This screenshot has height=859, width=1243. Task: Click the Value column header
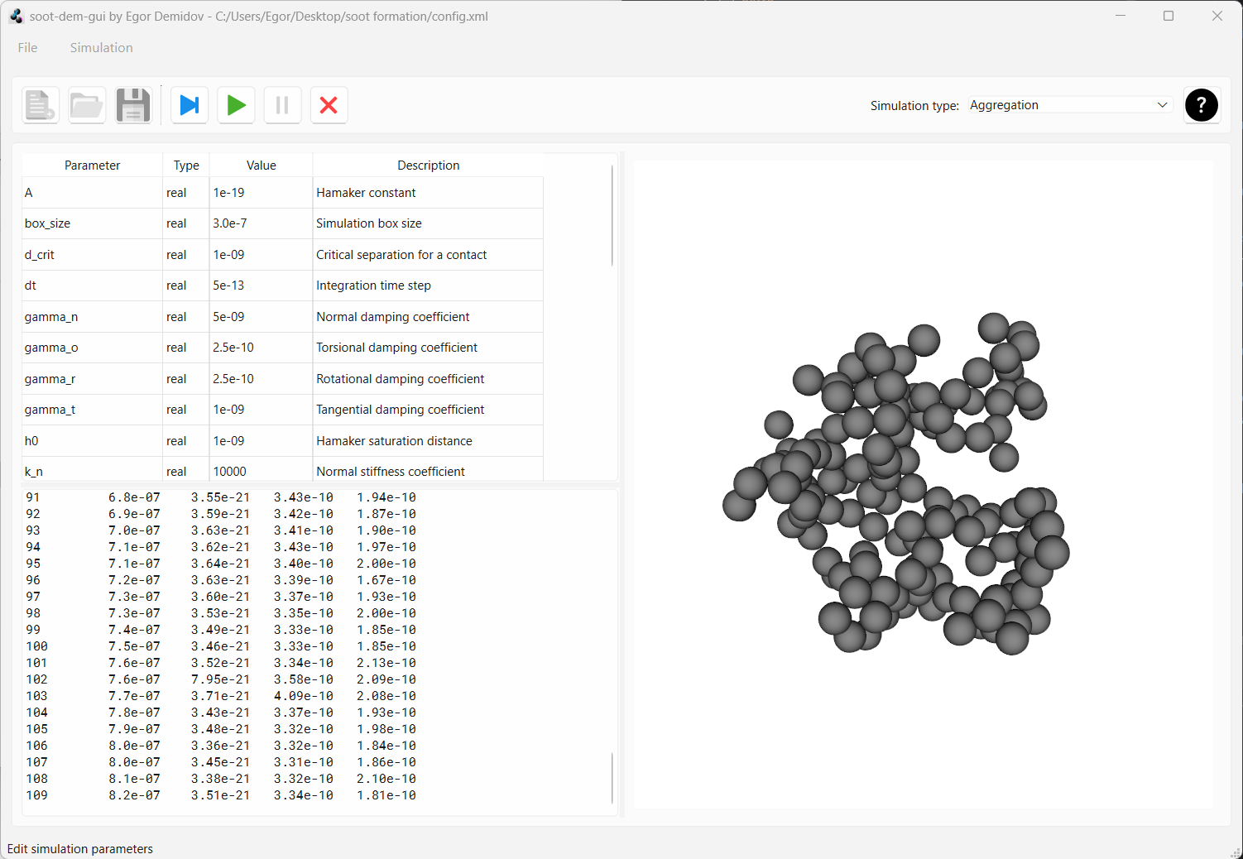point(262,166)
